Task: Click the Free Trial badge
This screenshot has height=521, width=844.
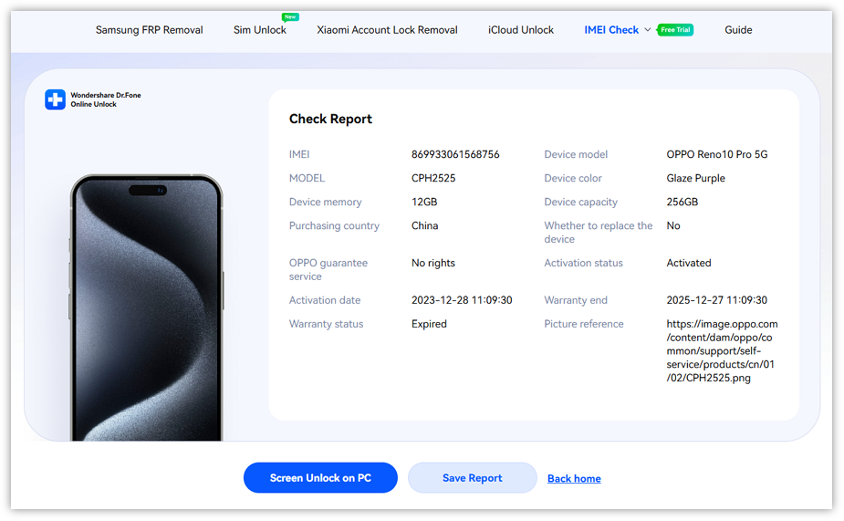Action: pos(675,30)
